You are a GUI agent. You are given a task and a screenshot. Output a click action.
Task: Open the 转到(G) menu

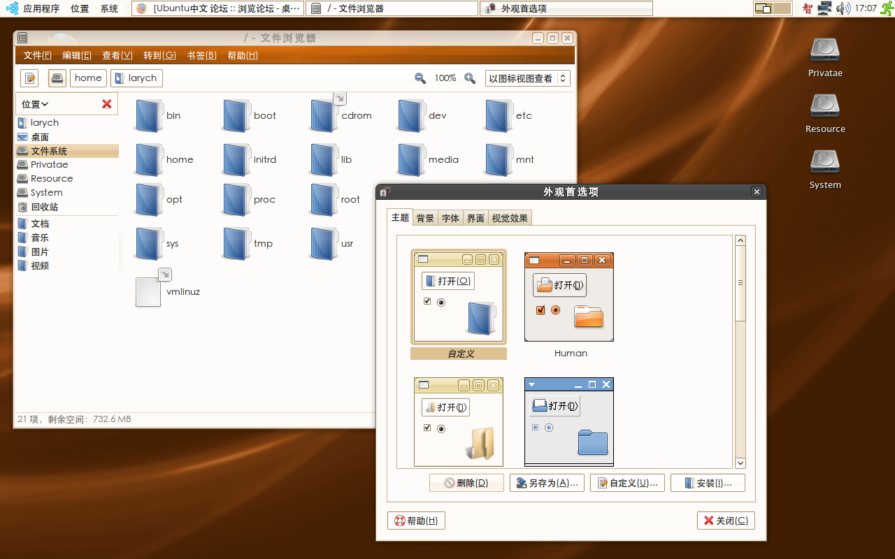[159, 56]
